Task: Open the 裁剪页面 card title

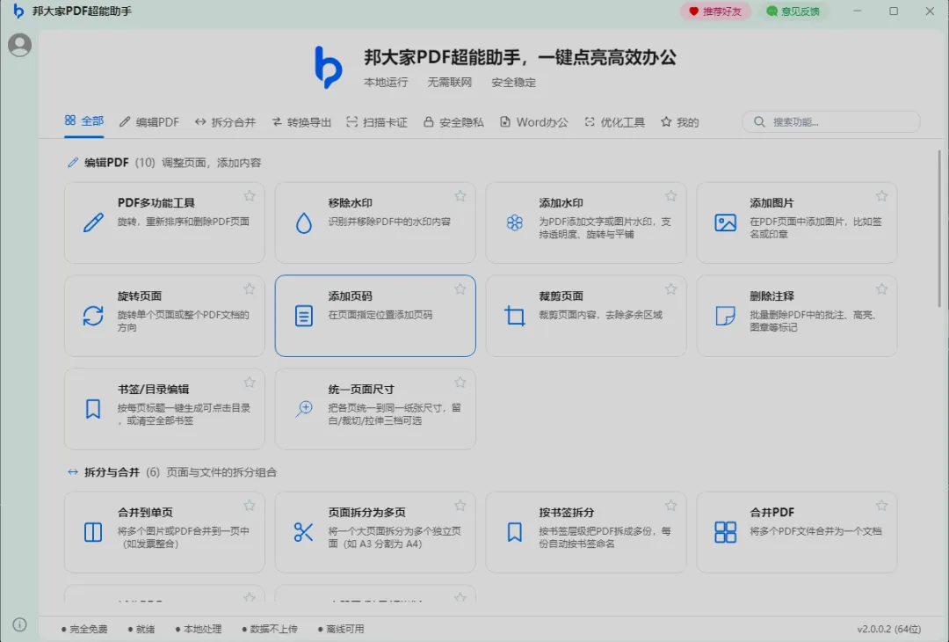Action: click(x=561, y=296)
